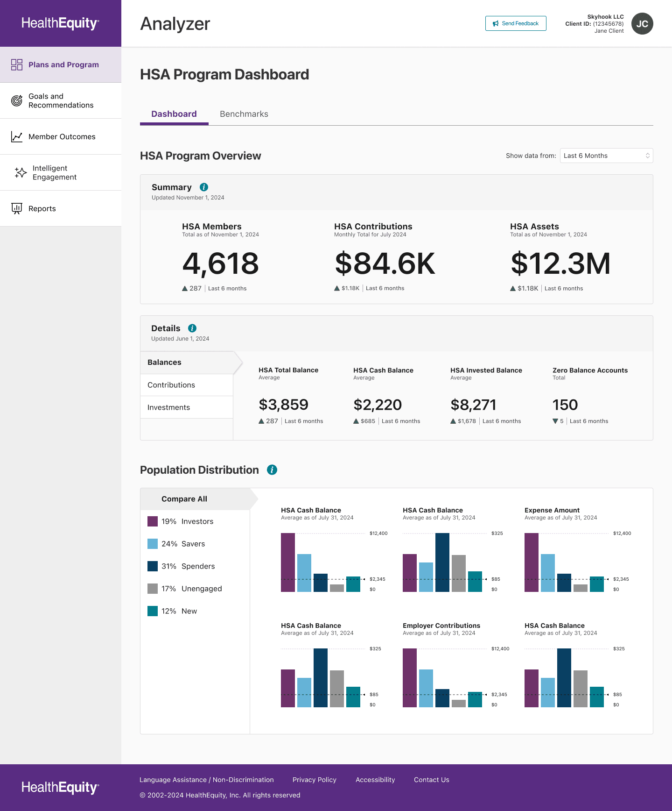Open Goals and Recommendations in sidebar
The image size is (672, 811).
pyautogui.click(x=61, y=100)
